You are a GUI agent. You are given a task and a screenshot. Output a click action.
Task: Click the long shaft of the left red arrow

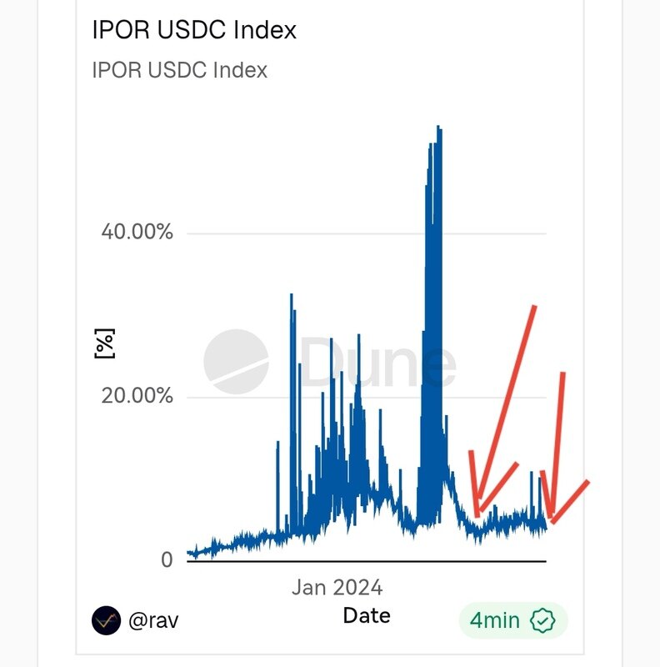click(507, 409)
